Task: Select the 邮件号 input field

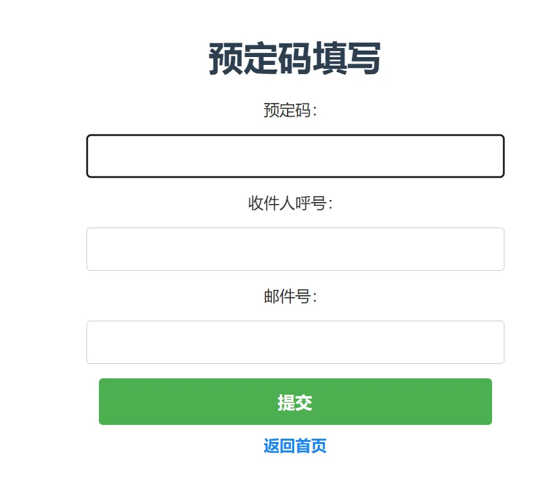Action: [x=295, y=342]
